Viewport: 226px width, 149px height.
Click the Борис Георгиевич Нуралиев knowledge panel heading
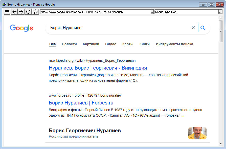click(85, 131)
